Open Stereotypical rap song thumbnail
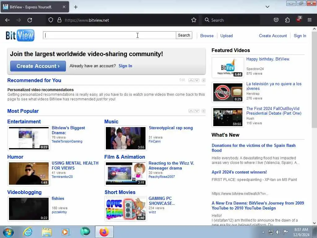Viewport: 317px width, 238px height. tap(126, 138)
